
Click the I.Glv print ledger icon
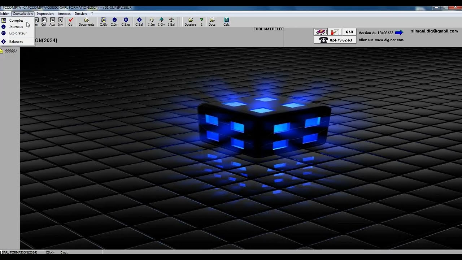161,22
